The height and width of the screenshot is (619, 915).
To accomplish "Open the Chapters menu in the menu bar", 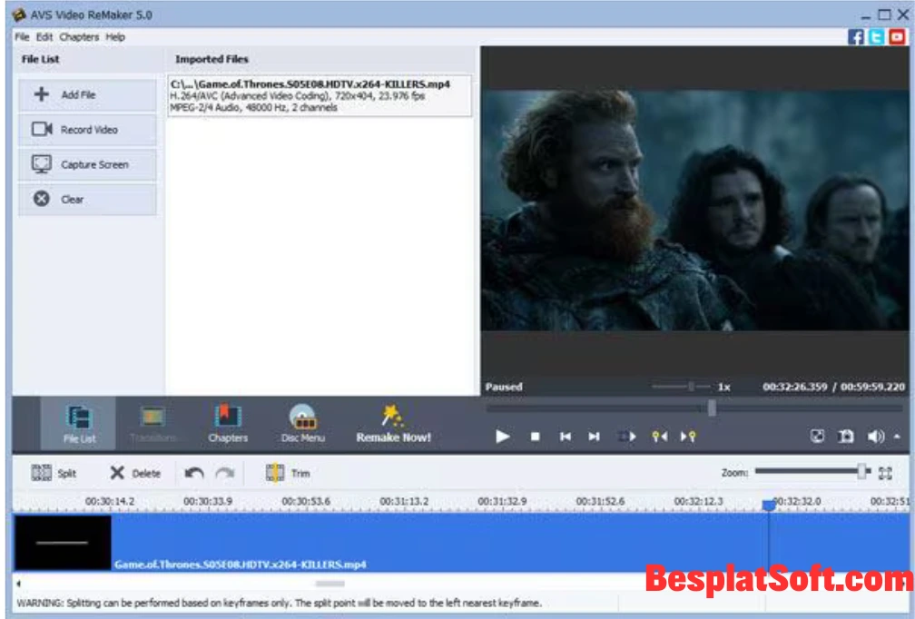I will point(79,37).
